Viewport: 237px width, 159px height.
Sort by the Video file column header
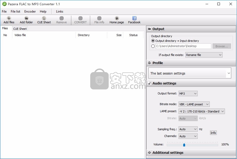44,35
